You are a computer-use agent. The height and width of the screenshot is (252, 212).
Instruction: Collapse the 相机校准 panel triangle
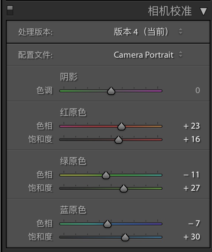click(204, 11)
